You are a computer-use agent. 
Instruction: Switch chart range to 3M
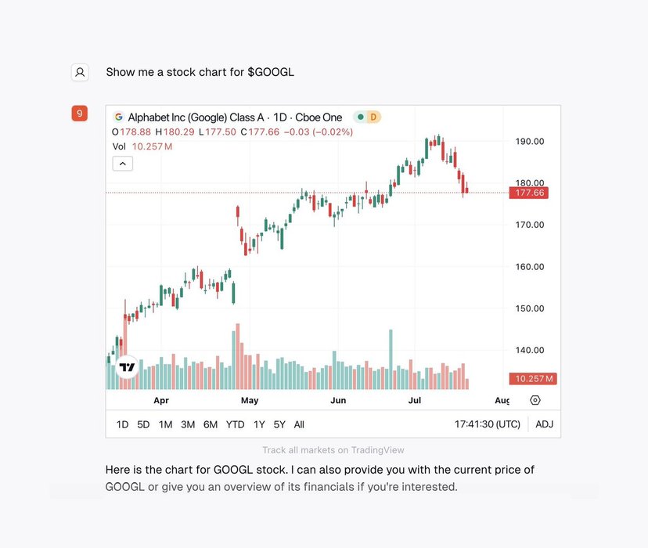[188, 424]
